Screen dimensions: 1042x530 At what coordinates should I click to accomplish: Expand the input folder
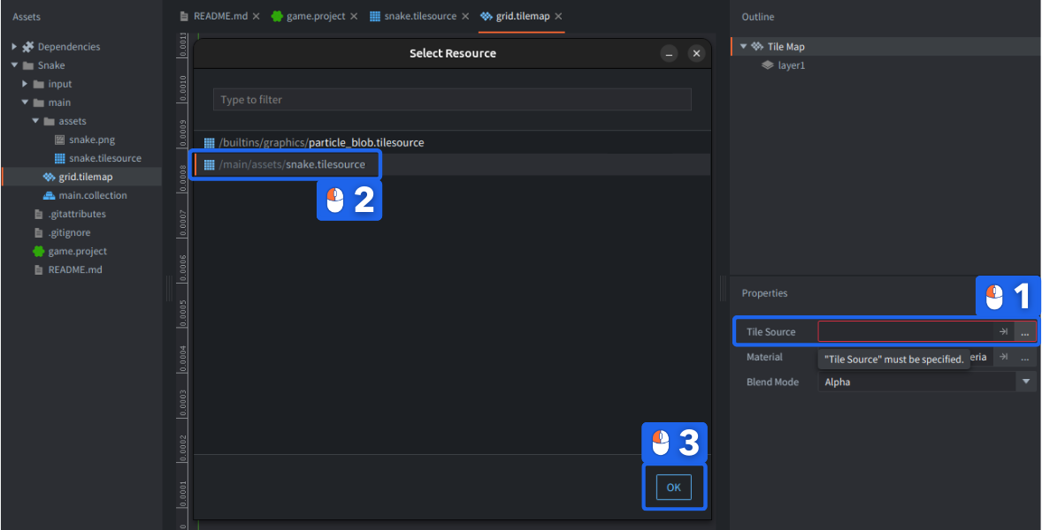click(x=25, y=84)
